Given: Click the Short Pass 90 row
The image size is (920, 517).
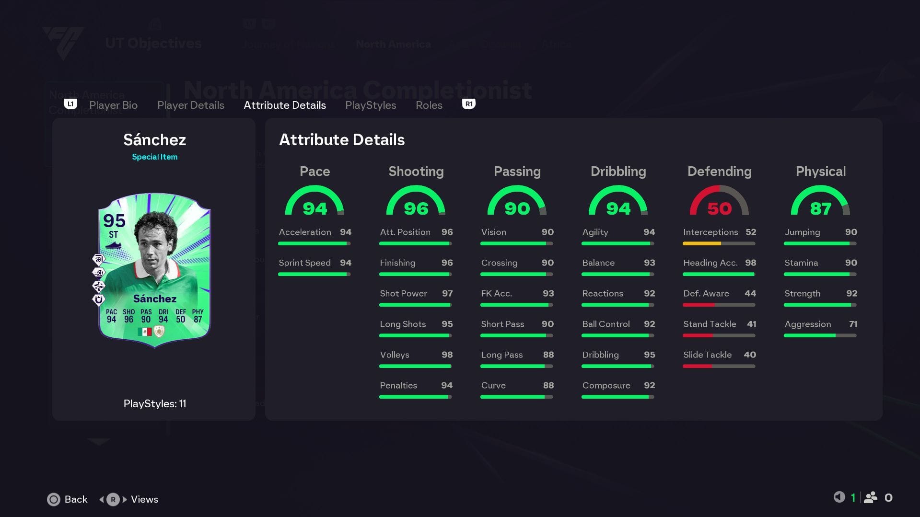Looking at the screenshot, I should [517, 328].
